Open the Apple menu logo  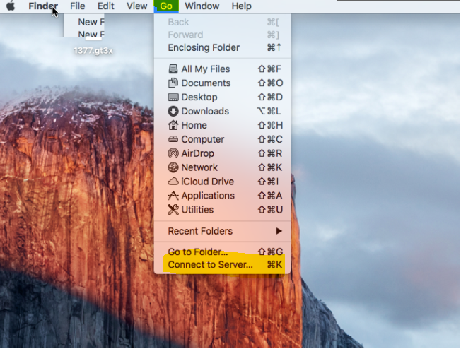11,6
